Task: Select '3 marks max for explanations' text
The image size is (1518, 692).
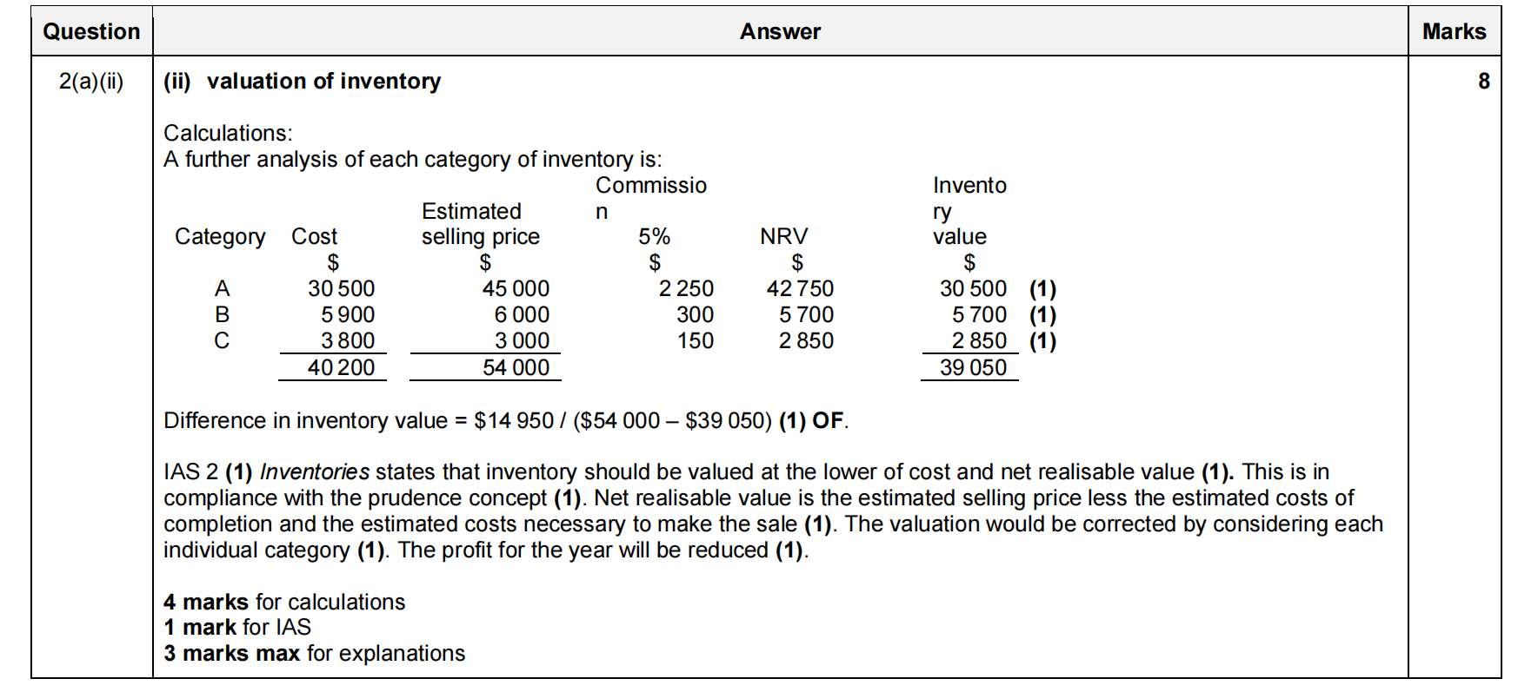Action: click(x=314, y=653)
